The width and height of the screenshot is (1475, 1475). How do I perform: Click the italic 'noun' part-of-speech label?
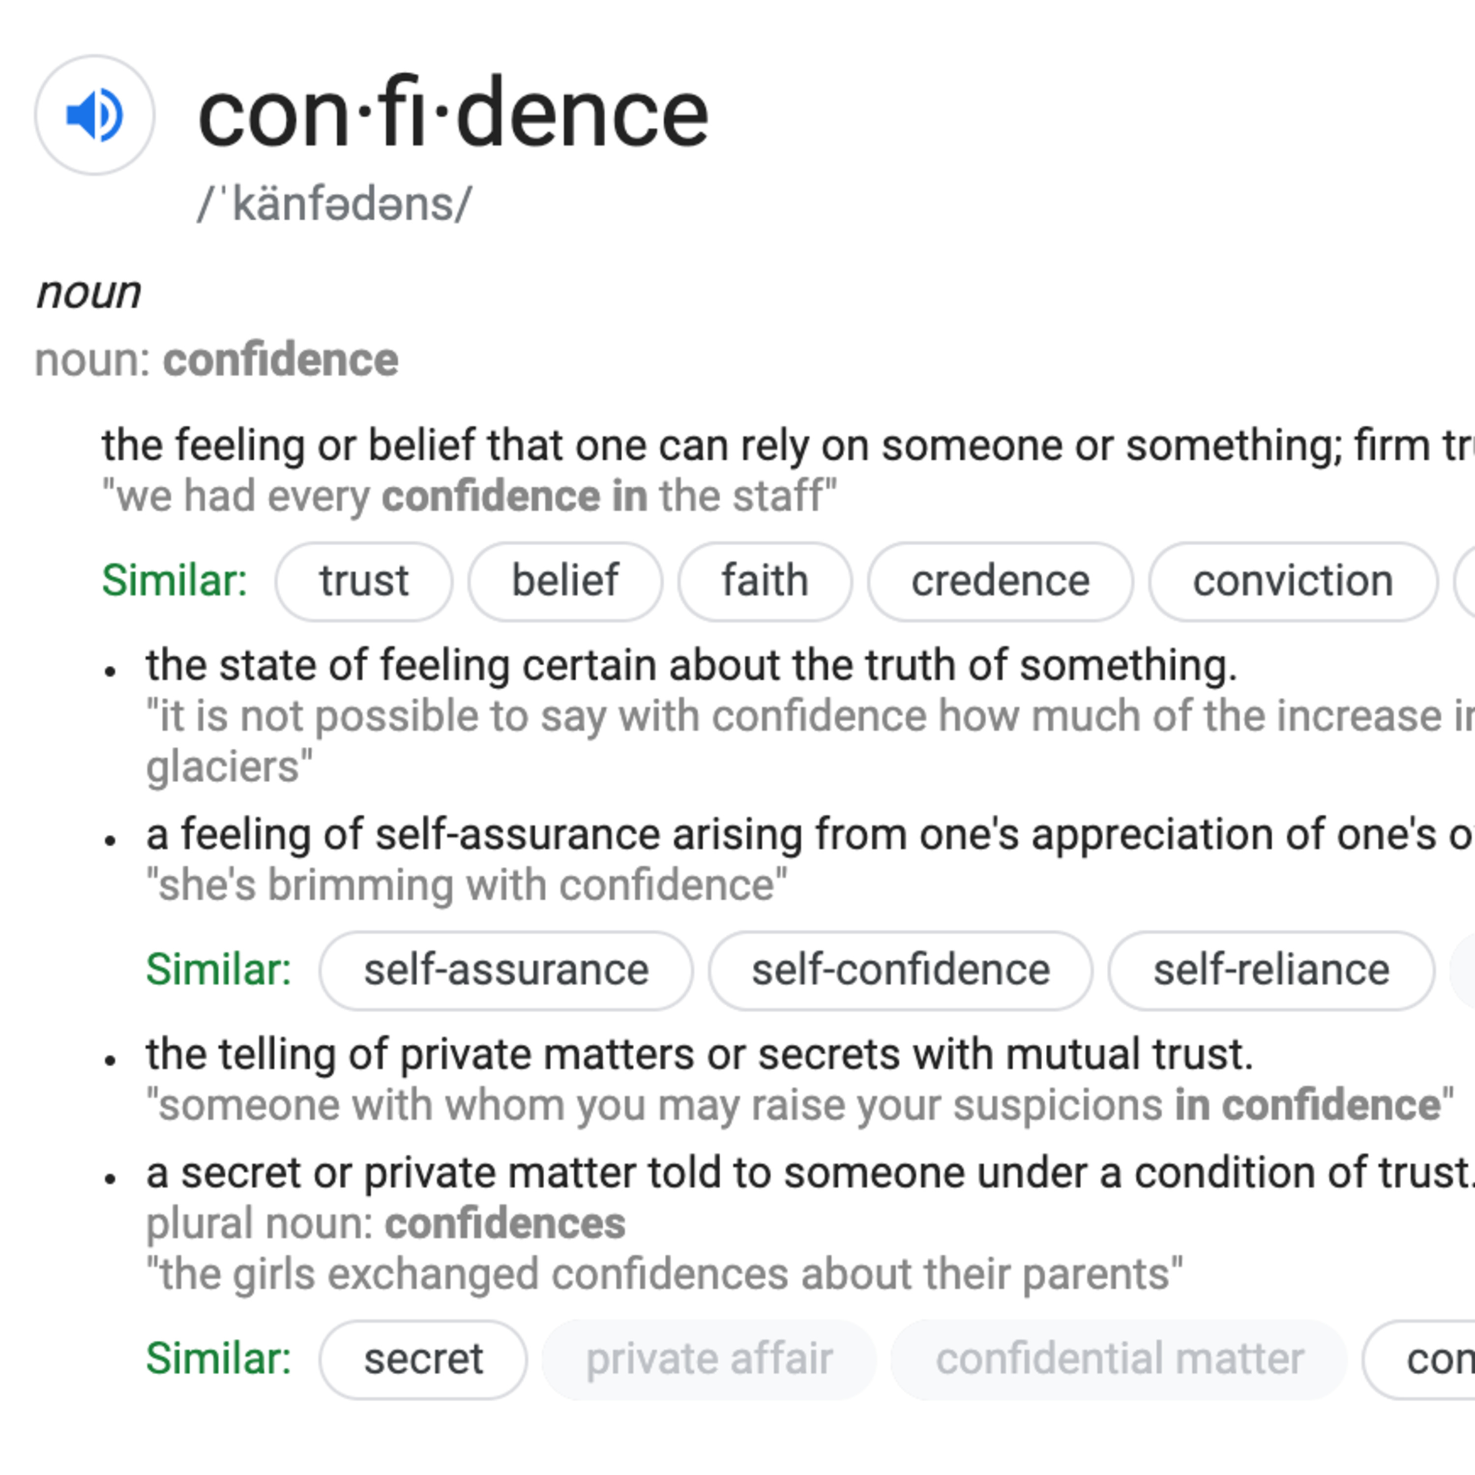[89, 293]
